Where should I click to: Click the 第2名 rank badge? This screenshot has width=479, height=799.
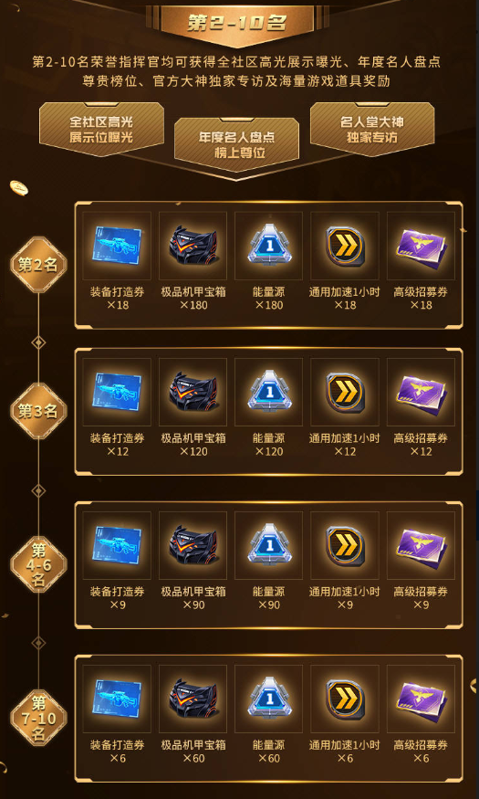[x=38, y=265]
